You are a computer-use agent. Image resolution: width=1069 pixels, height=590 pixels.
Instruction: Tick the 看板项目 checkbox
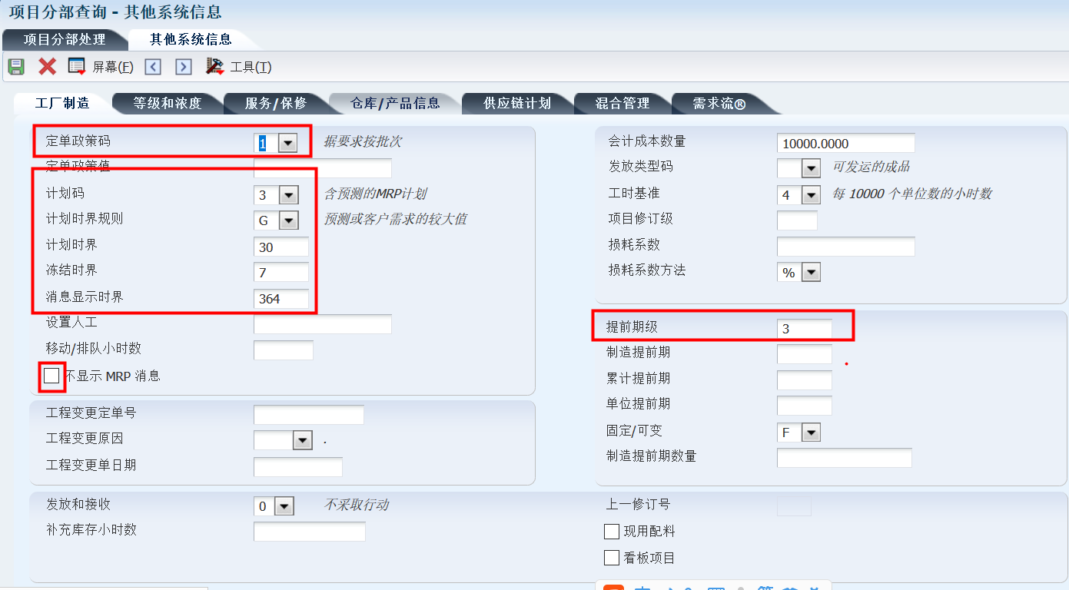tap(612, 559)
